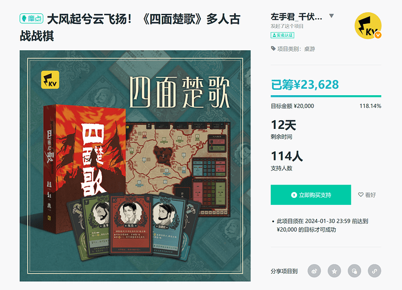Click the 摩点 badge before the title

pyautogui.click(x=31, y=19)
